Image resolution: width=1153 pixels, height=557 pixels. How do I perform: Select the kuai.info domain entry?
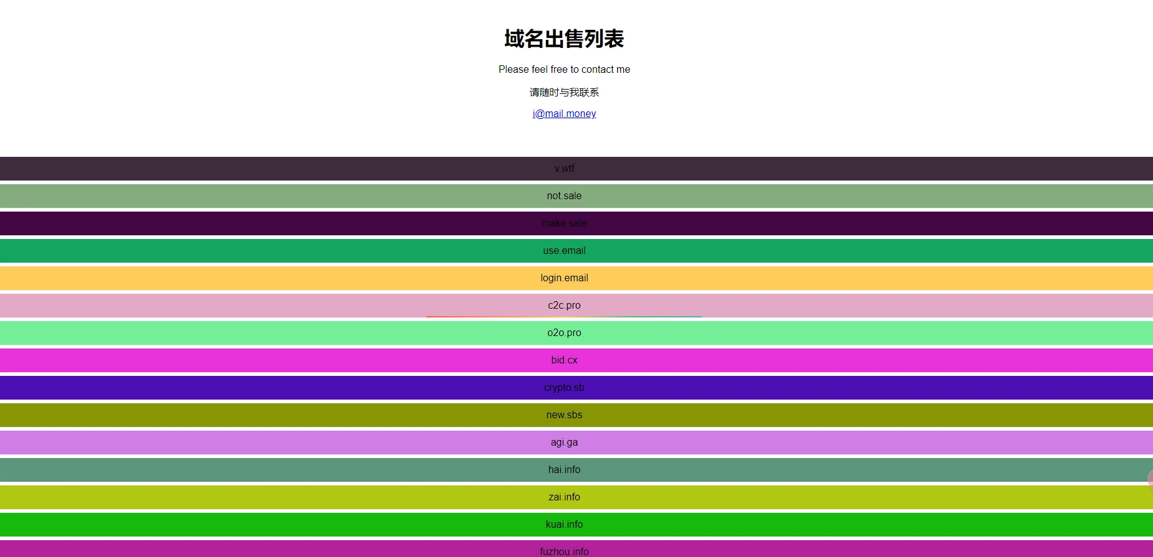coord(564,525)
